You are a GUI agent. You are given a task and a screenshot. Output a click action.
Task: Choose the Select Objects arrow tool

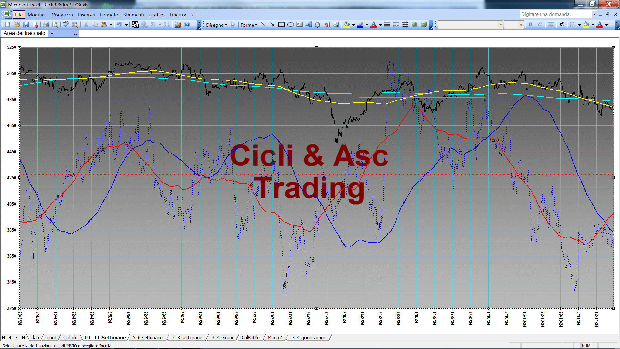(x=233, y=25)
